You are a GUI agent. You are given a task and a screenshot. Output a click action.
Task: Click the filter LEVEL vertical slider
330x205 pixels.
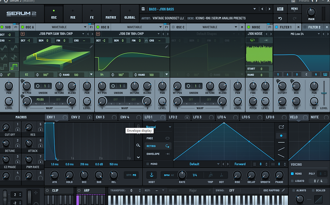click(x=324, y=93)
